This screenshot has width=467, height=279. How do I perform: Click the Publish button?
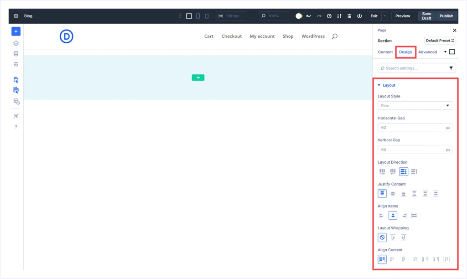pos(446,15)
